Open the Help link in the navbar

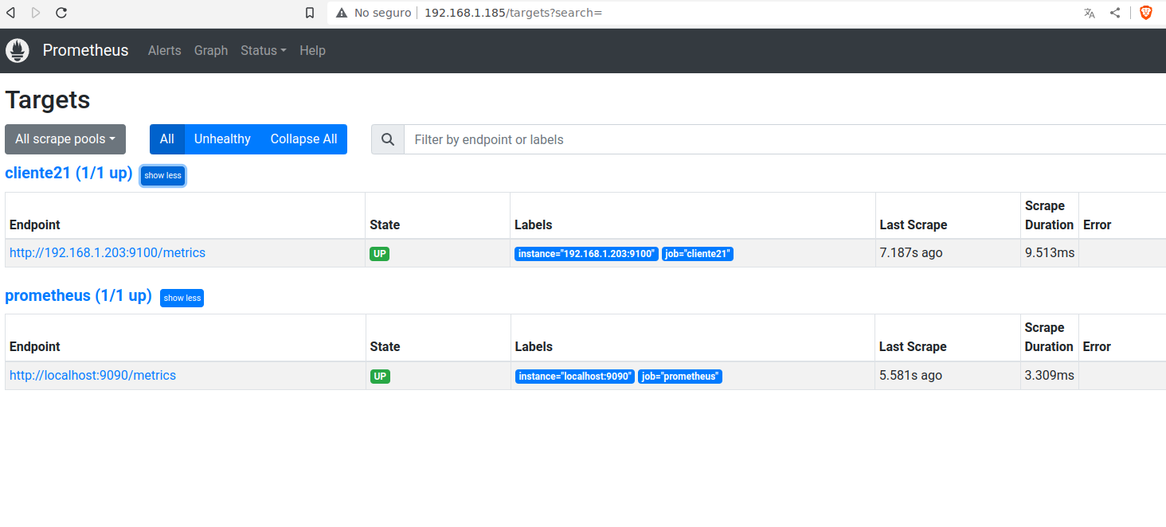[x=312, y=50]
